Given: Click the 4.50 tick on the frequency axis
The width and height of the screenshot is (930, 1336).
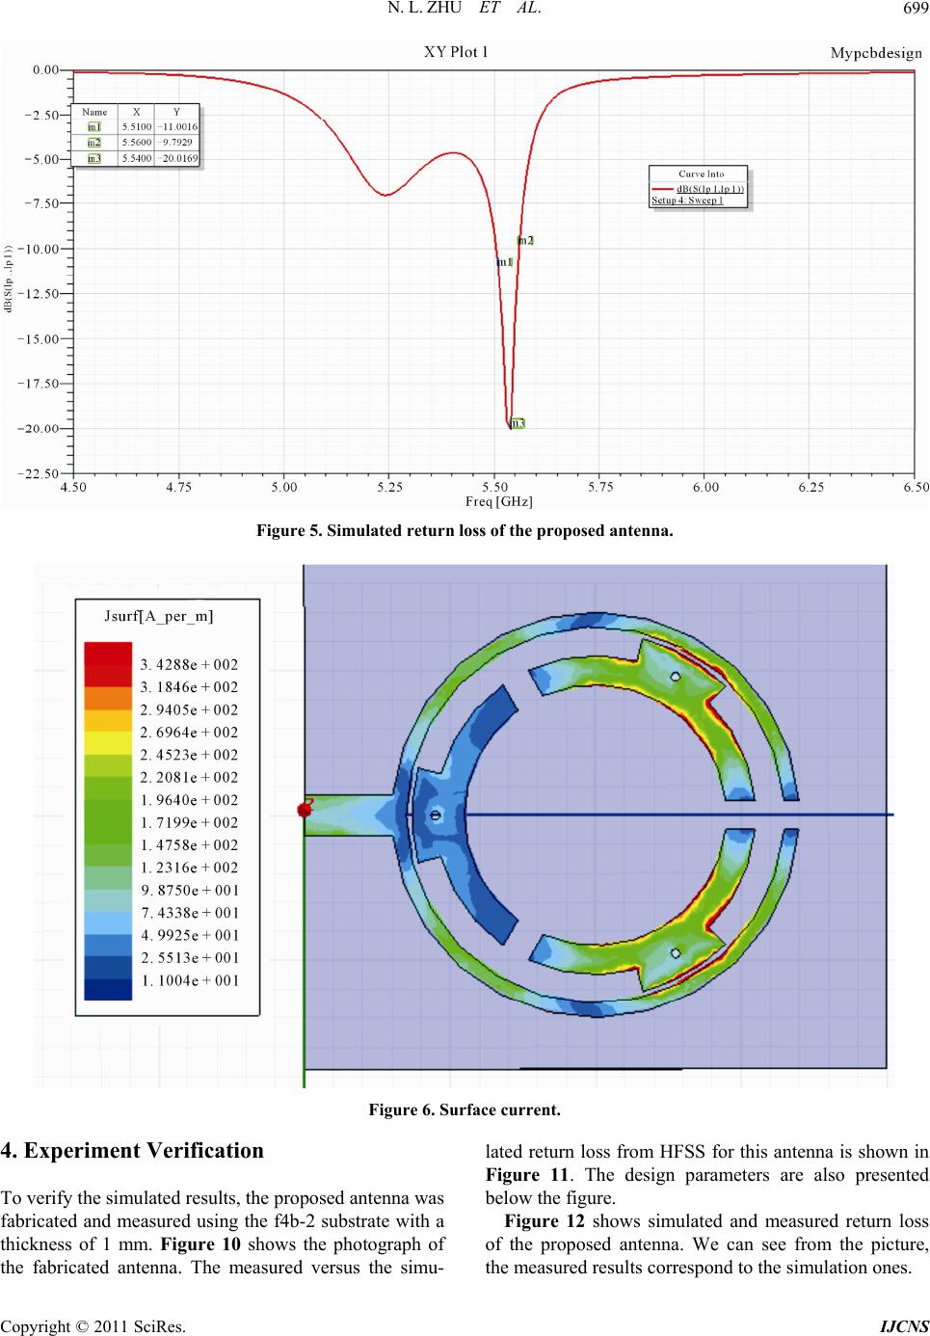Looking at the screenshot, I should click(x=73, y=488).
